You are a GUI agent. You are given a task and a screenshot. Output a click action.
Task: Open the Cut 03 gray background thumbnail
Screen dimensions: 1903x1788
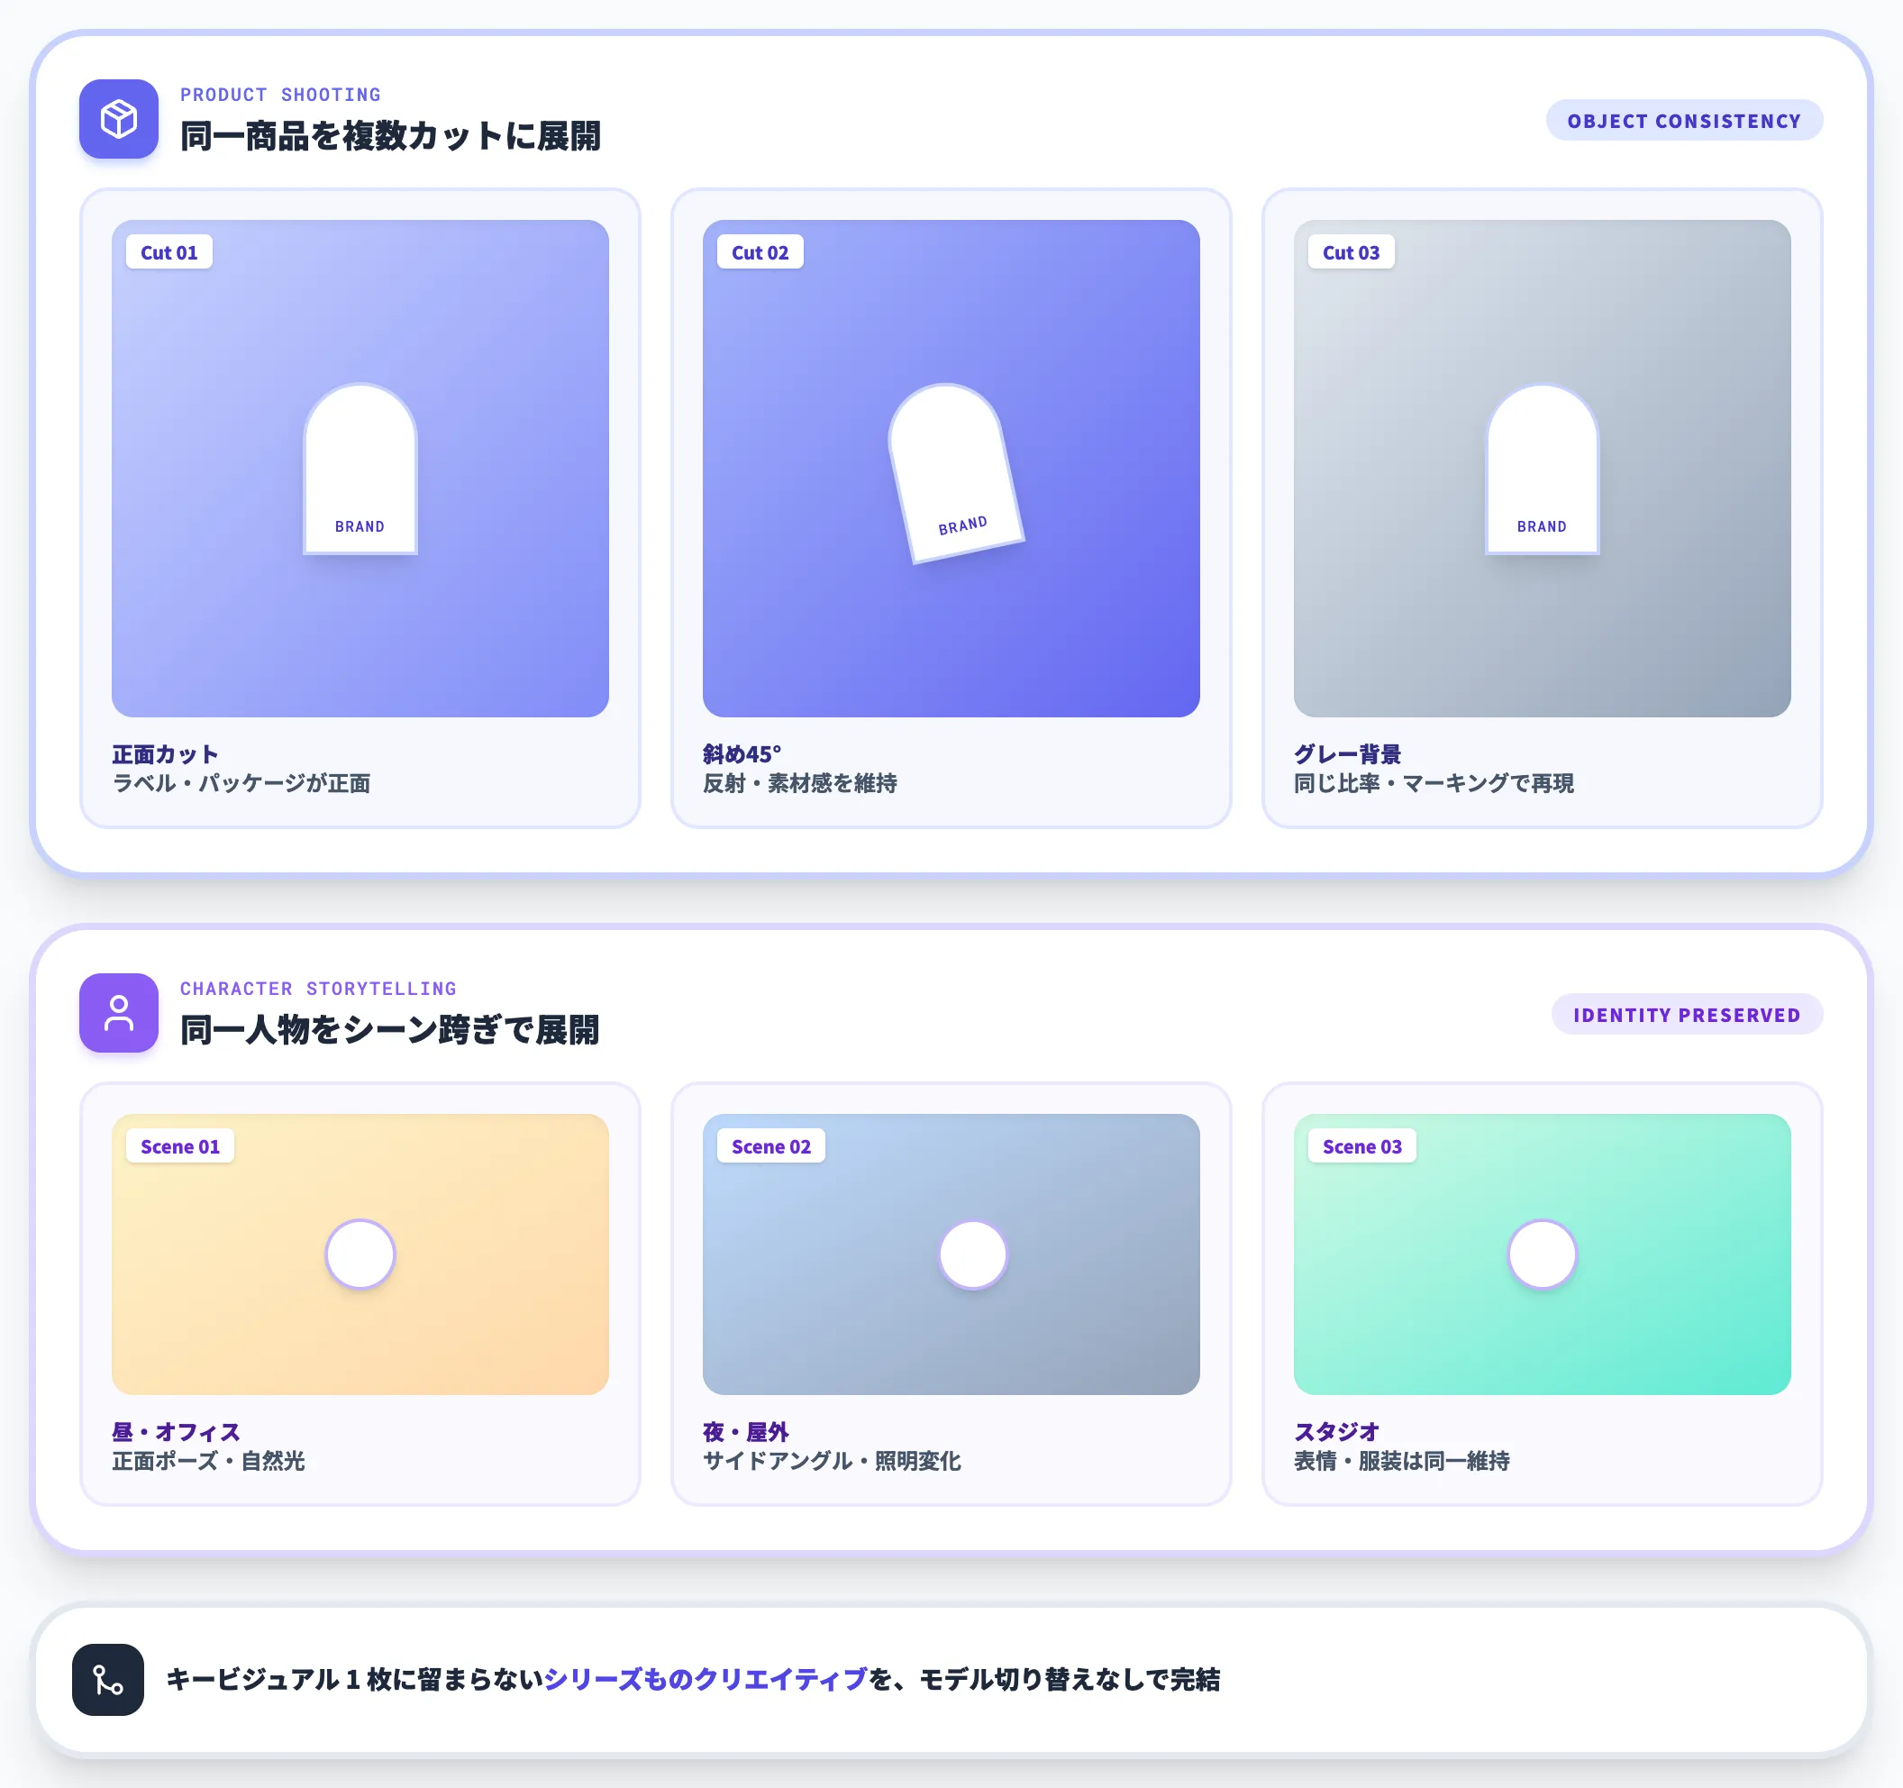tap(1542, 468)
